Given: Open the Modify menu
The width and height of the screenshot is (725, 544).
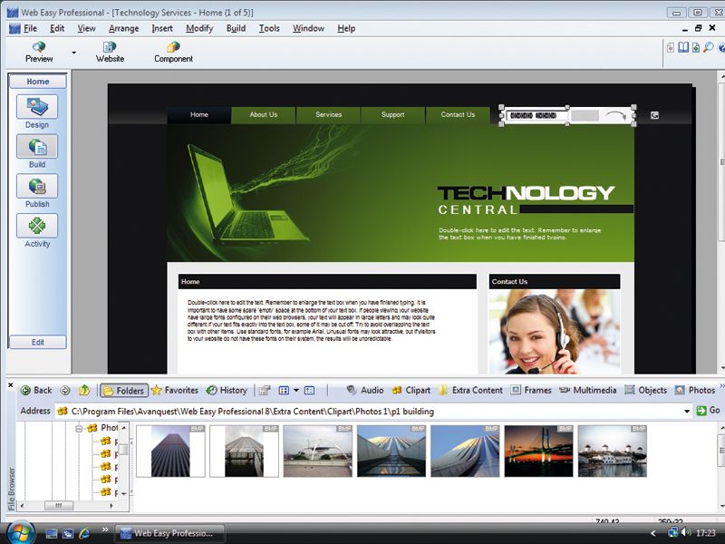Looking at the screenshot, I should pyautogui.click(x=199, y=28).
